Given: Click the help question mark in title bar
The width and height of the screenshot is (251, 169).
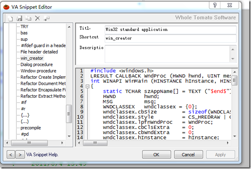Looking at the screenshot, I should (x=215, y=6).
